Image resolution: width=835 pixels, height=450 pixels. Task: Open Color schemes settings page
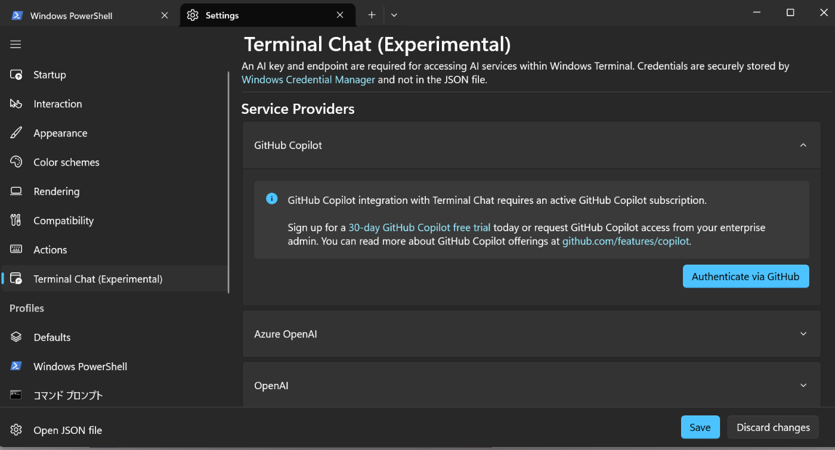tap(115, 162)
